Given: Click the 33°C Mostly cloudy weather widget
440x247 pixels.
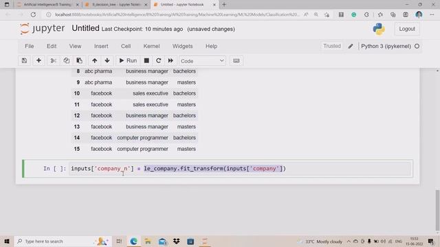Looking at the screenshot, I should 320,242.
